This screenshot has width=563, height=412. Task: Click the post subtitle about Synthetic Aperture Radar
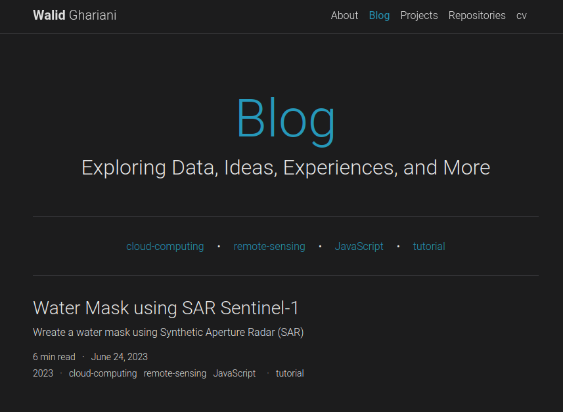coord(168,332)
